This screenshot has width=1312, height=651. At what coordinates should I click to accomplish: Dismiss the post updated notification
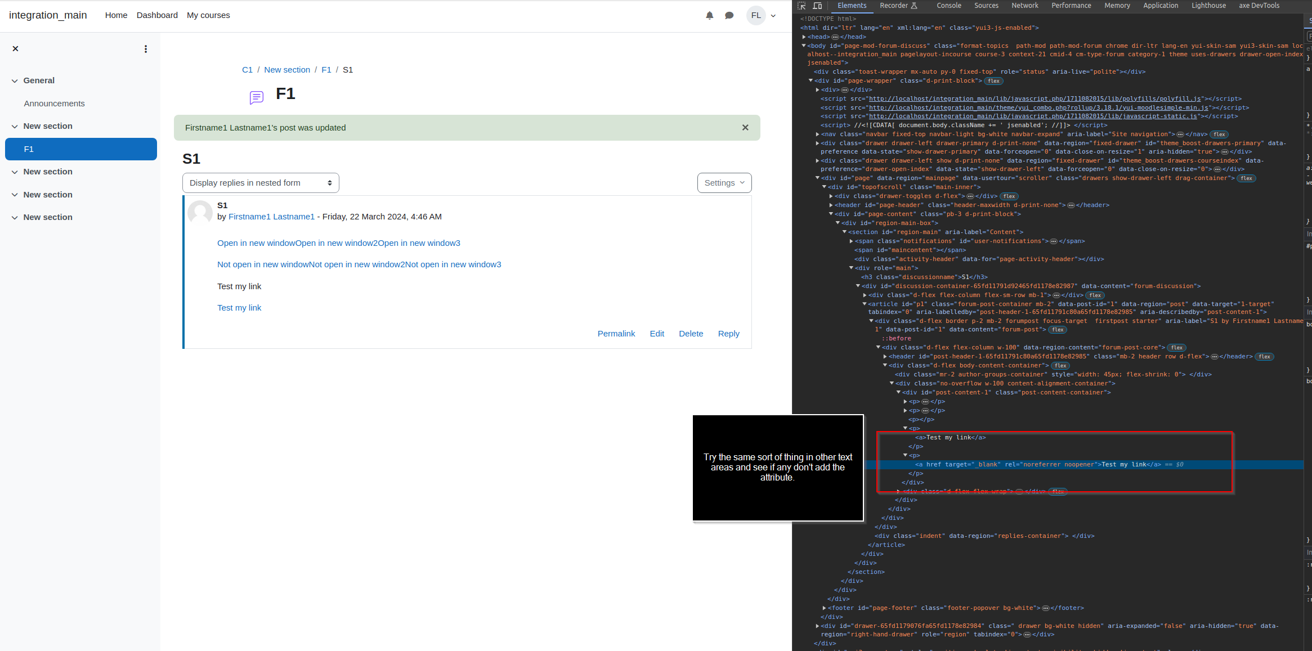[745, 128]
